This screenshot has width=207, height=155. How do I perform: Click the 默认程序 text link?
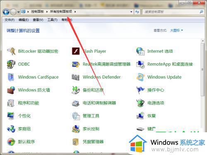(x=26, y=142)
